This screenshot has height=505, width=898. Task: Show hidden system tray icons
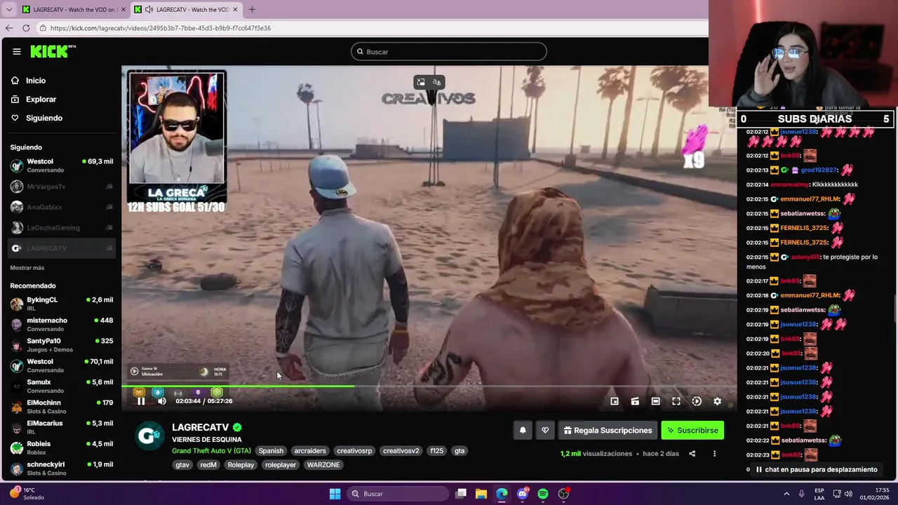[x=786, y=494]
